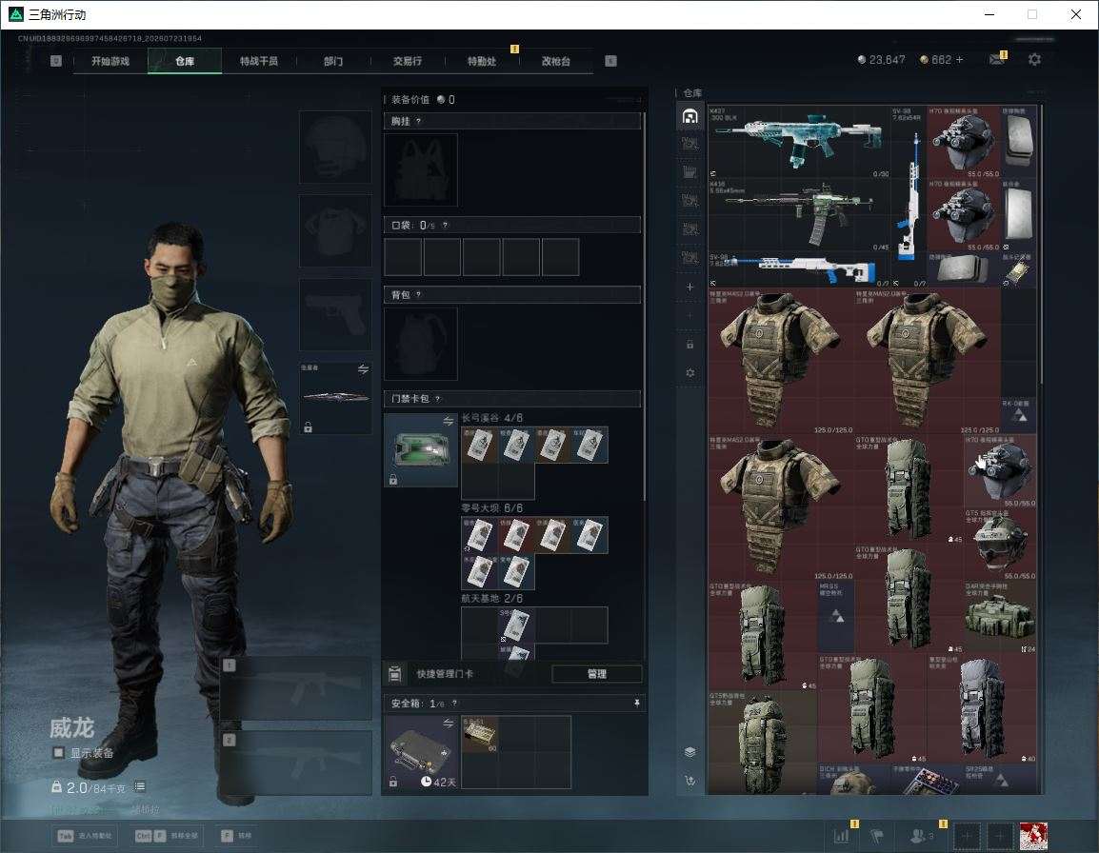The height and width of the screenshot is (853, 1099).
Task: Open the 背包 help question mark
Action: coord(418,294)
